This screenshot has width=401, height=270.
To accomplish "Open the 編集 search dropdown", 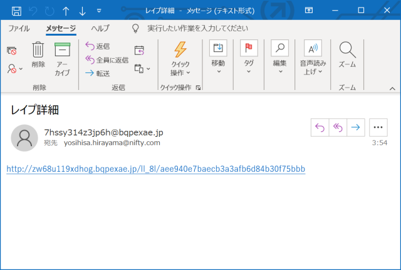I will (x=280, y=57).
